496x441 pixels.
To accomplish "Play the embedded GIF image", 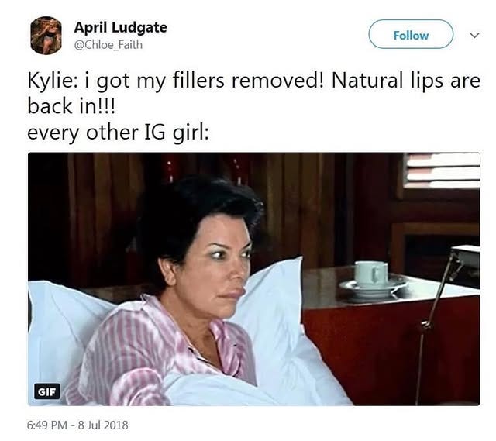I will [x=254, y=279].
